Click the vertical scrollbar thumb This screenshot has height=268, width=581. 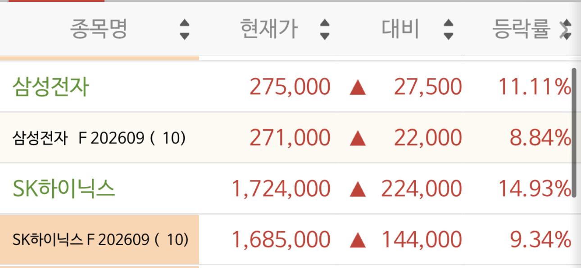click(574, 132)
